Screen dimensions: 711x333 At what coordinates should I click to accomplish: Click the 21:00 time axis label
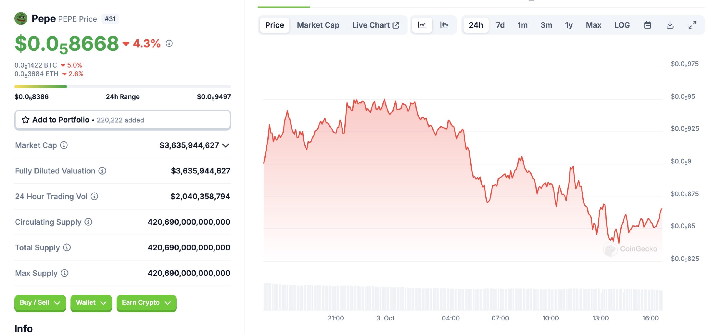(336, 318)
